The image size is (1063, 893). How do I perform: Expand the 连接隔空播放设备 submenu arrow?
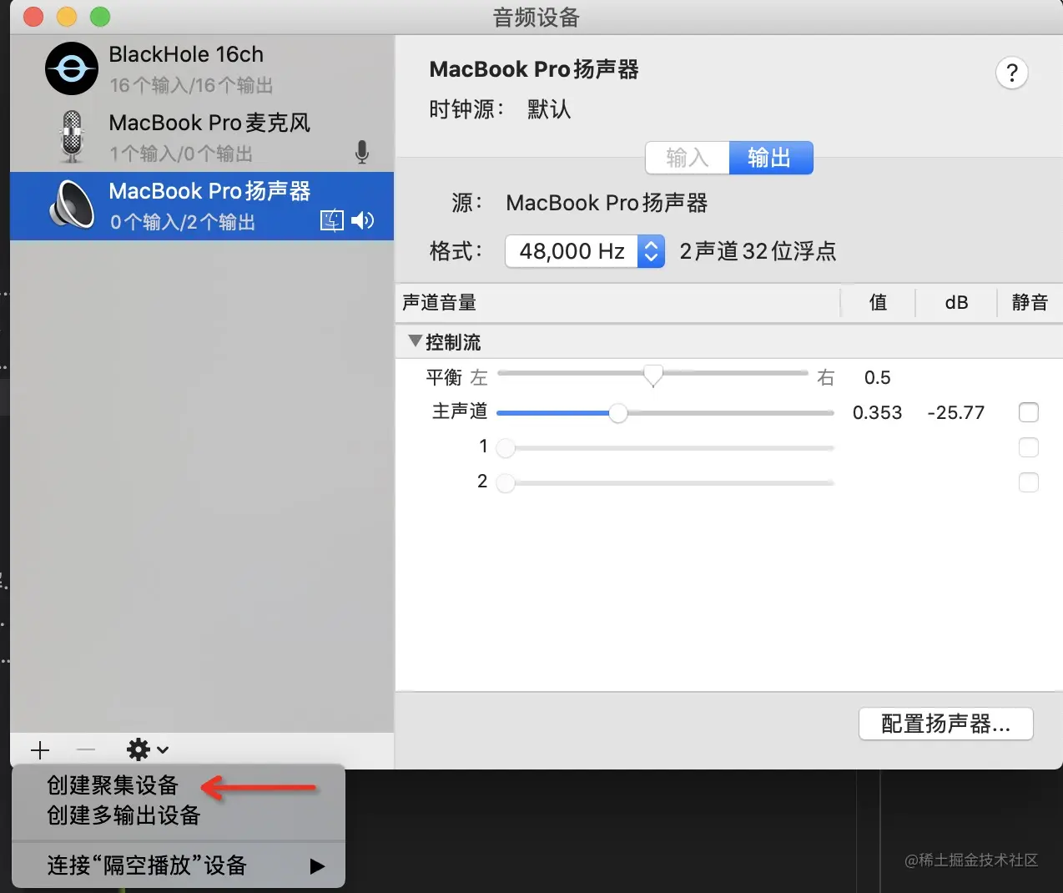pos(317,866)
